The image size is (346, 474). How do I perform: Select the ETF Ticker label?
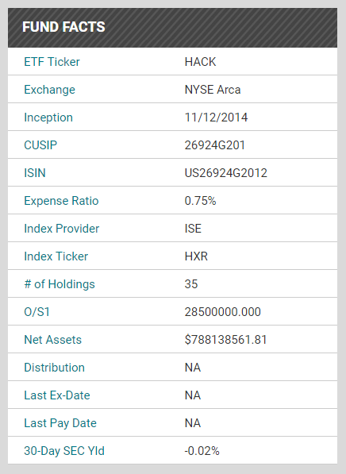point(52,62)
